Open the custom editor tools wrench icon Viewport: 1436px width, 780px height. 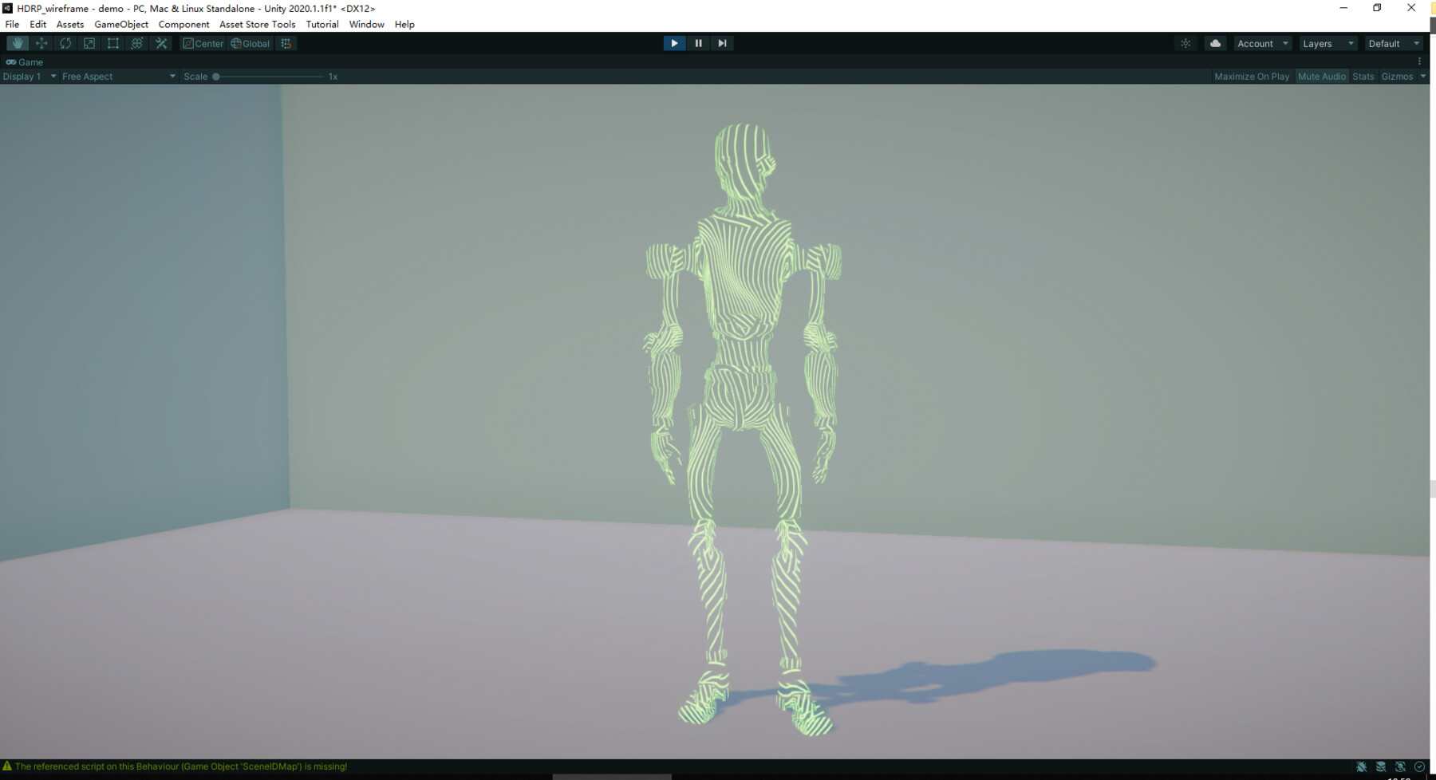tap(161, 43)
